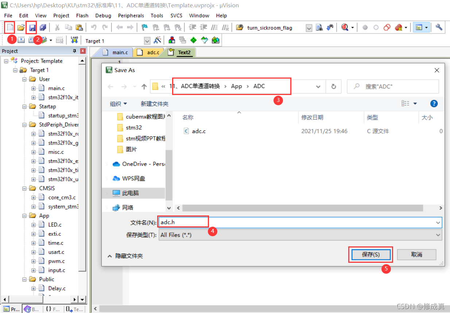This screenshot has width=450, height=313.
Task: Open Options for Target magic wand icon
Action: (158, 40)
